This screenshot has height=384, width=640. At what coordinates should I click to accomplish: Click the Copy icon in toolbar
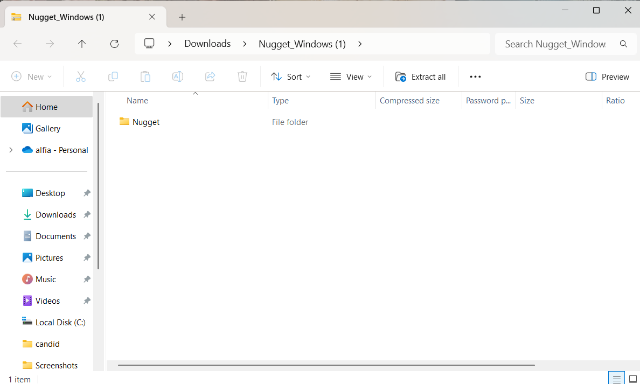[113, 76]
